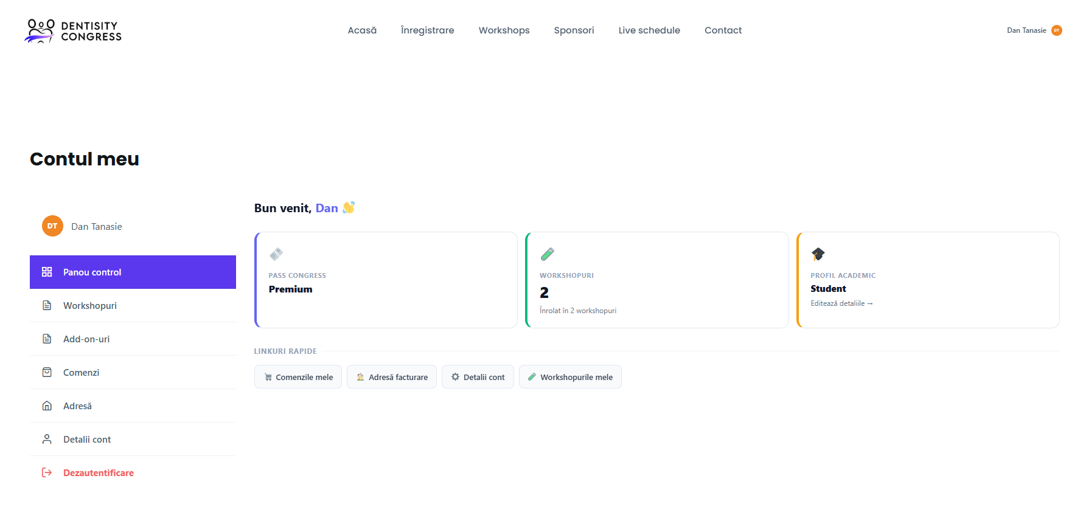Click the DT avatar in the sidebar
This screenshot has width=1086, height=529.
[52, 226]
